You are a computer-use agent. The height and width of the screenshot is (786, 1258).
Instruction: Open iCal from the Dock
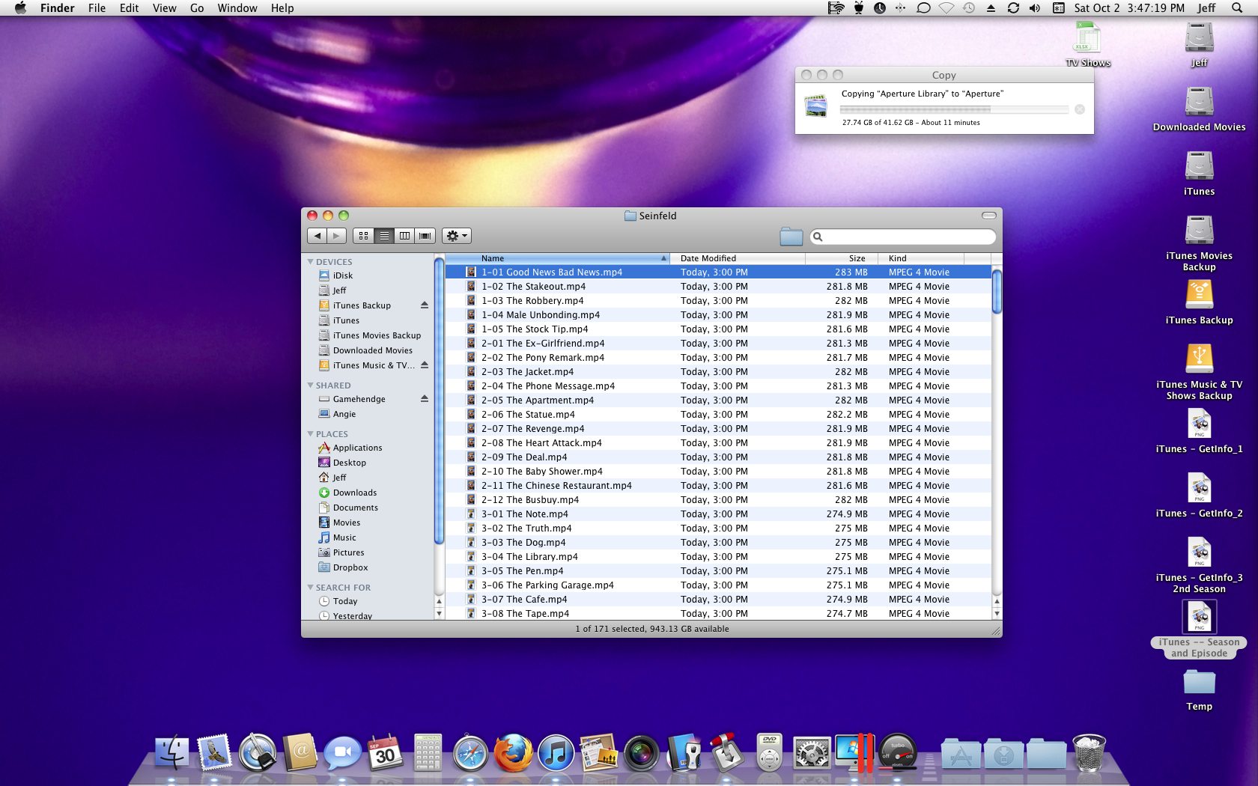coord(385,753)
